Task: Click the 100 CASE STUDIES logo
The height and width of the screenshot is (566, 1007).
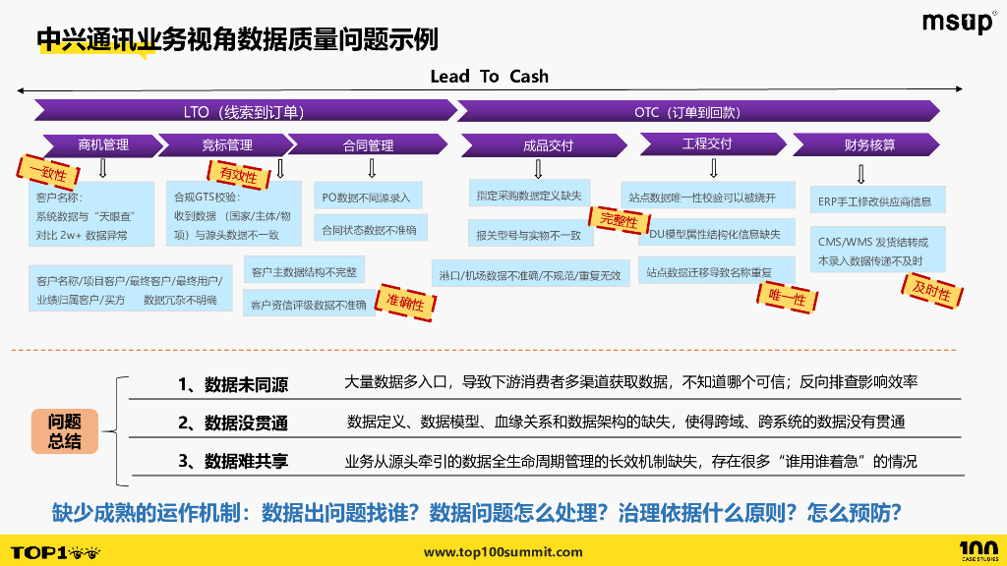Action: [977, 547]
